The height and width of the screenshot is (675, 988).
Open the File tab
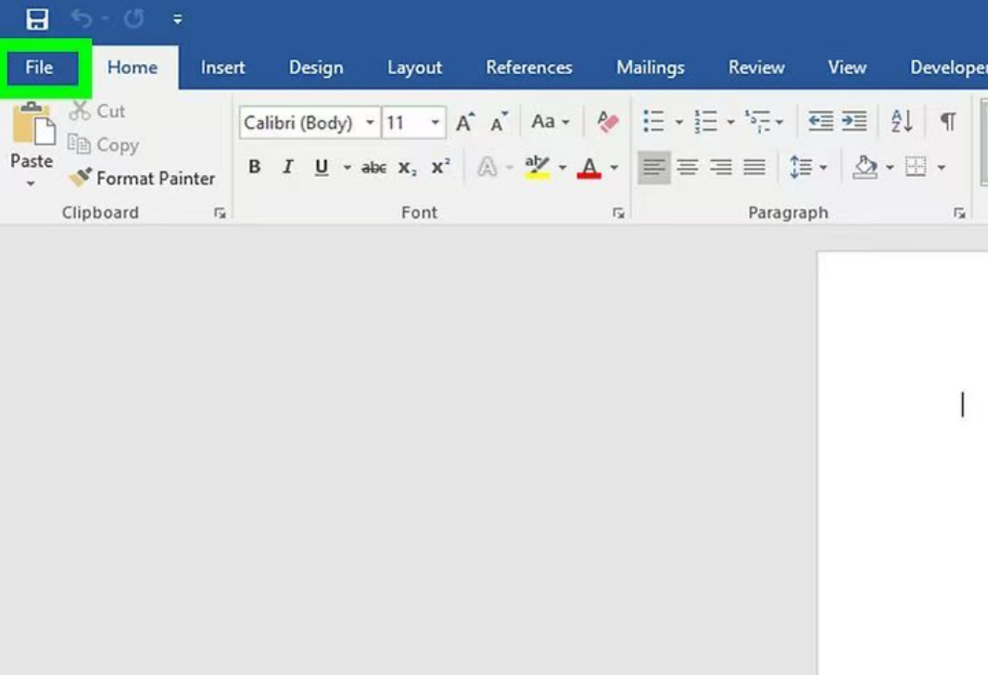coord(40,68)
